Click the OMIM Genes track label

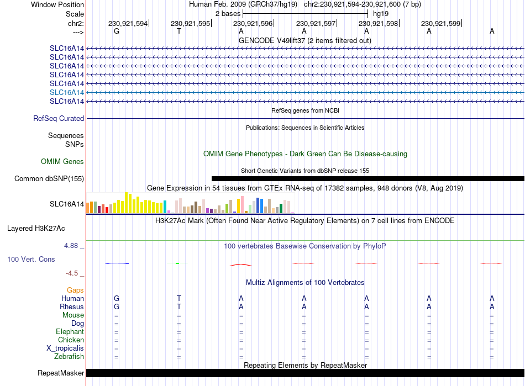click(x=62, y=162)
